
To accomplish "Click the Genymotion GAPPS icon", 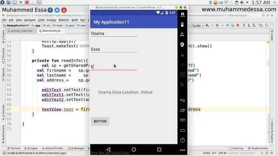I will click(182, 14).
